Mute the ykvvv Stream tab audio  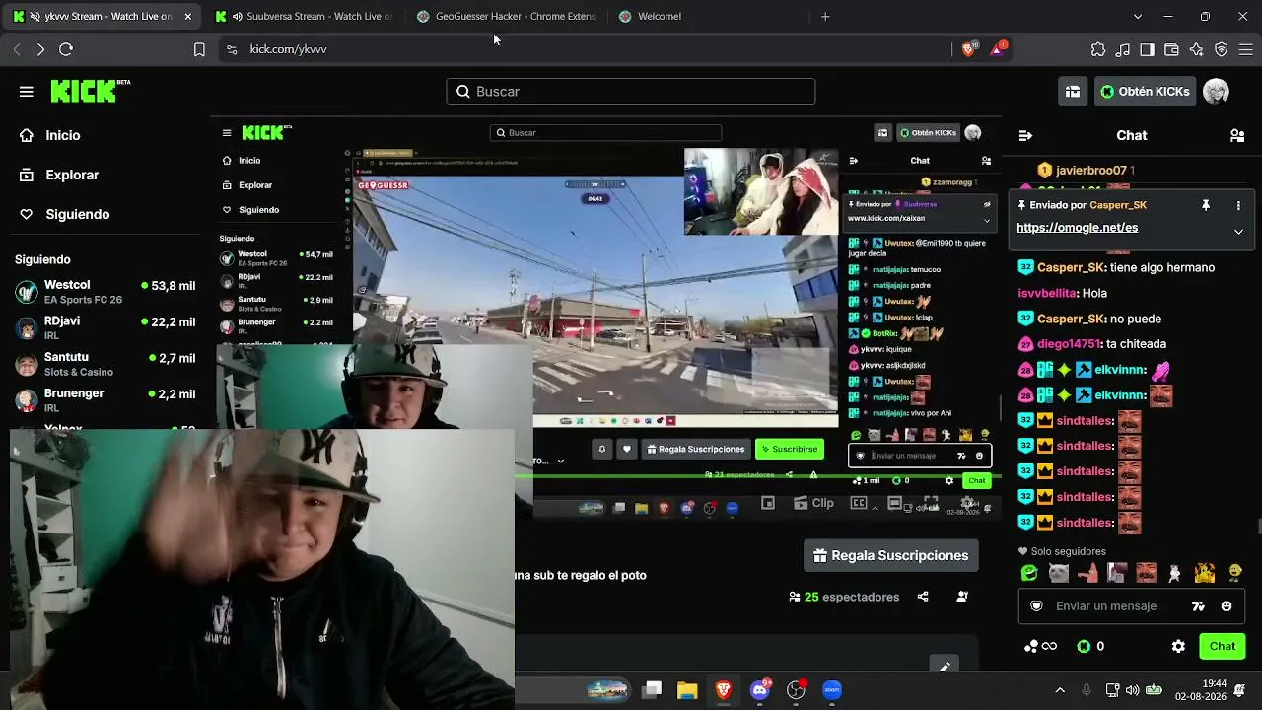point(35,17)
